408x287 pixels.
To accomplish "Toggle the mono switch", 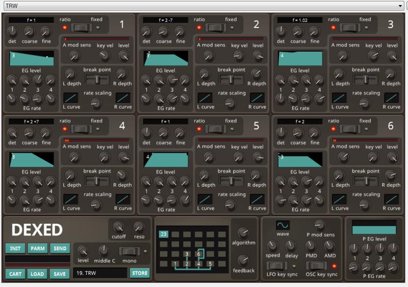I will [x=130, y=251].
